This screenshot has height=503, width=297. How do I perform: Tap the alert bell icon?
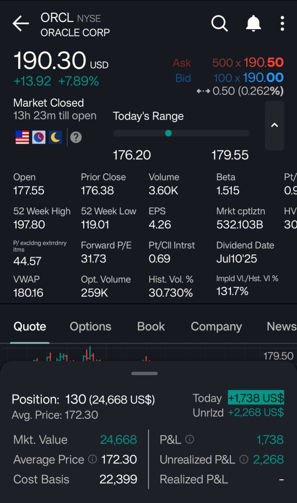pos(253,24)
